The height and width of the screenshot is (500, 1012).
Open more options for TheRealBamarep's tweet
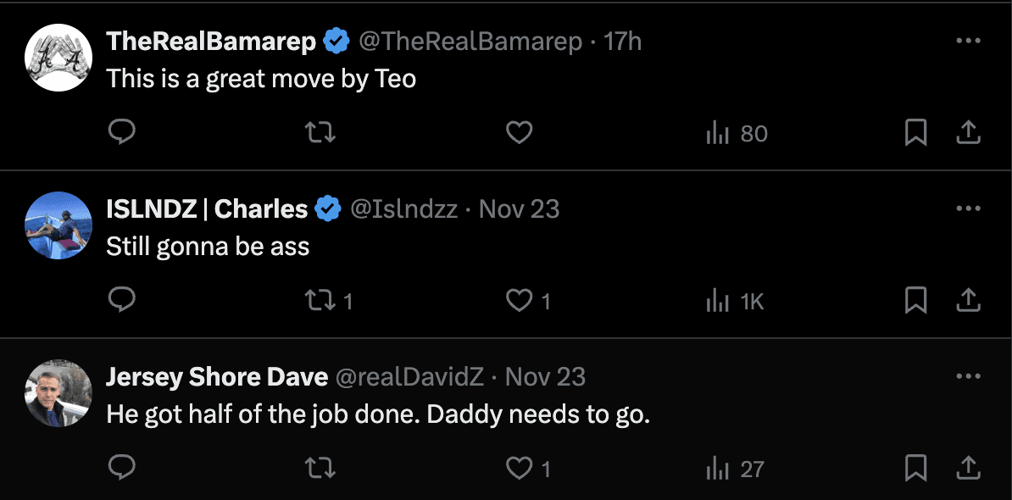point(968,42)
